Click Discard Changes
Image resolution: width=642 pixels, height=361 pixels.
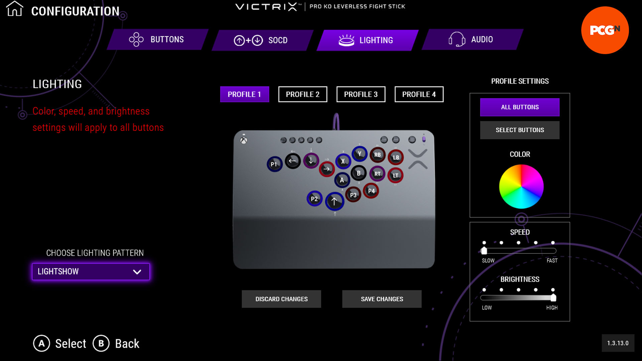[281, 299]
